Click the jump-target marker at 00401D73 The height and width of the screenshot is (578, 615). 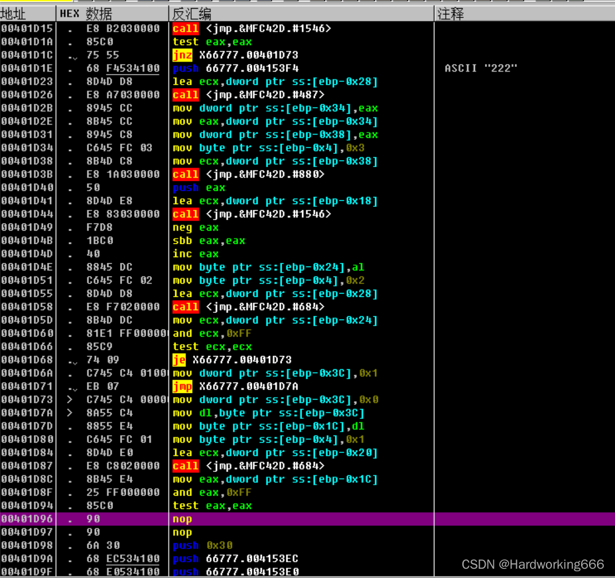click(x=70, y=400)
